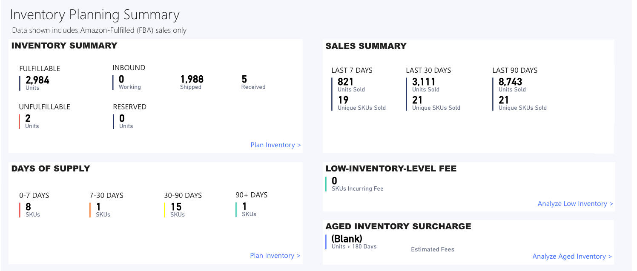Click the 7-30 DAYS label
The height and width of the screenshot is (271, 637).
click(106, 196)
